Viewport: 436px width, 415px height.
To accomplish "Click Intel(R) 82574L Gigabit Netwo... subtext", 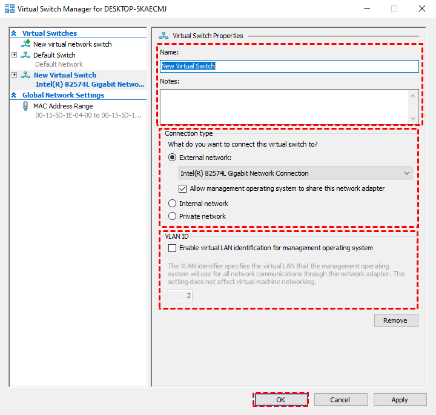I will (90, 84).
